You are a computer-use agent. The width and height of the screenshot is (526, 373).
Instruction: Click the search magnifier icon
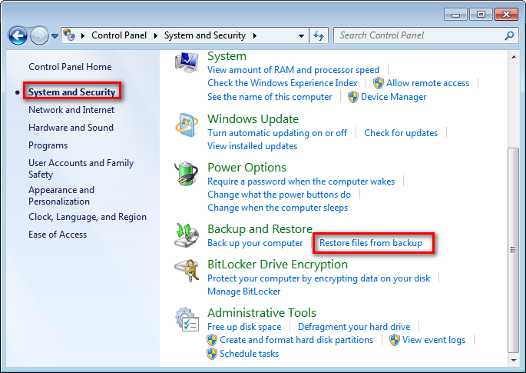tap(509, 35)
